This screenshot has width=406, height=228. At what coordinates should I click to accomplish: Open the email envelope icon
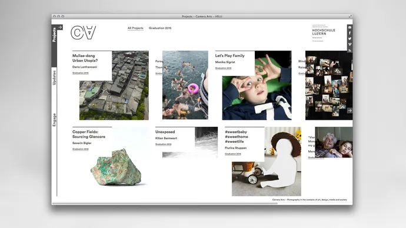350,28
